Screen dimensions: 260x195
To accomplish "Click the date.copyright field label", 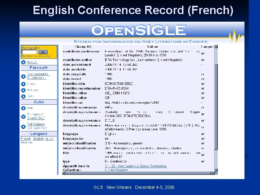I will tap(74, 74).
